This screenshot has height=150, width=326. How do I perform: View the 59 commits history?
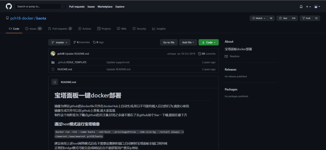click(x=207, y=54)
